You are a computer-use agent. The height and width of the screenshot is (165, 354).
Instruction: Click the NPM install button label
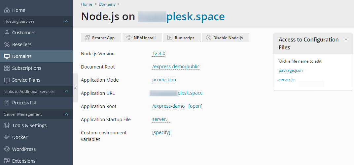point(145,38)
